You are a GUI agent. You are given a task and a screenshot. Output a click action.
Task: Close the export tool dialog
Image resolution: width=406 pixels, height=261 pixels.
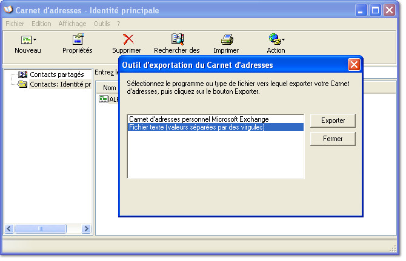click(x=354, y=64)
